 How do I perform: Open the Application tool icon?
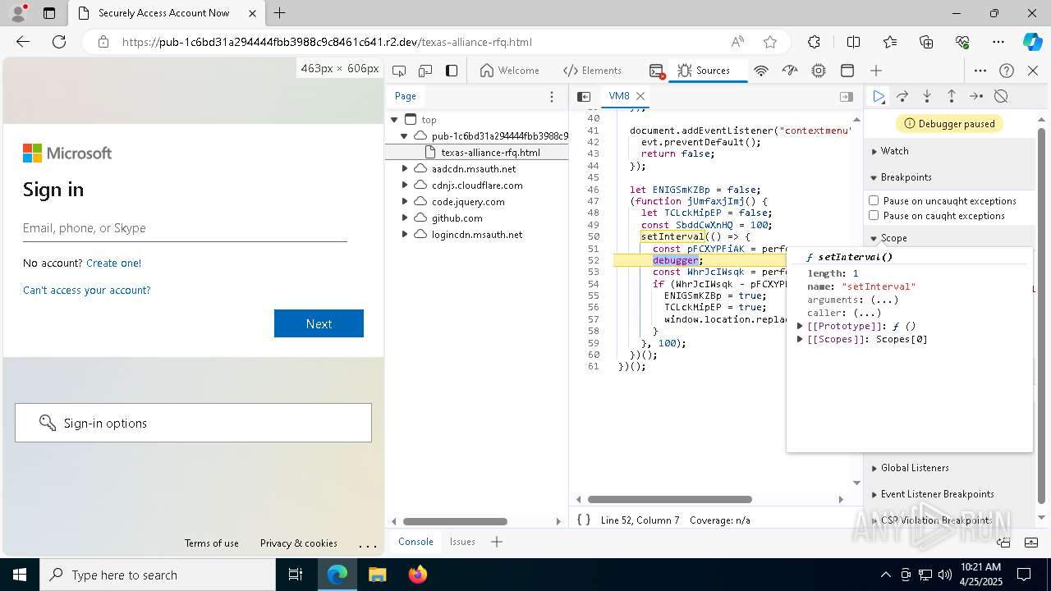847,71
